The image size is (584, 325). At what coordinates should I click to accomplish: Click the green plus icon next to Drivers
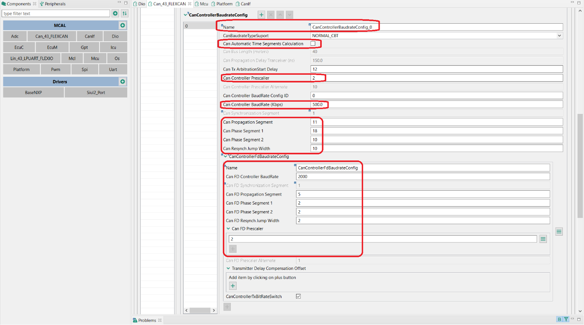point(122,81)
